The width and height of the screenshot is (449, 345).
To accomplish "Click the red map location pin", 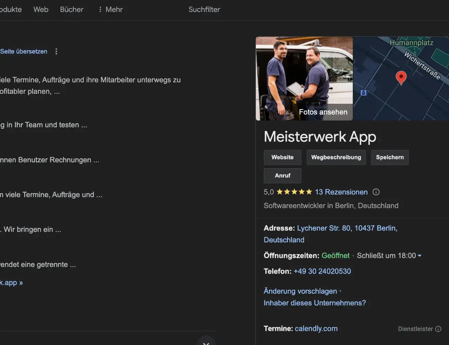I will coord(401,78).
